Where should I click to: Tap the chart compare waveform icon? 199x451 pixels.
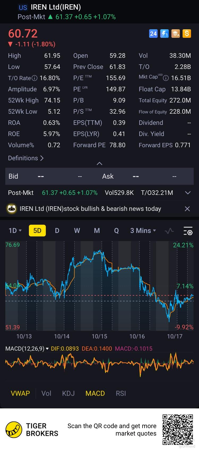pos(169,231)
